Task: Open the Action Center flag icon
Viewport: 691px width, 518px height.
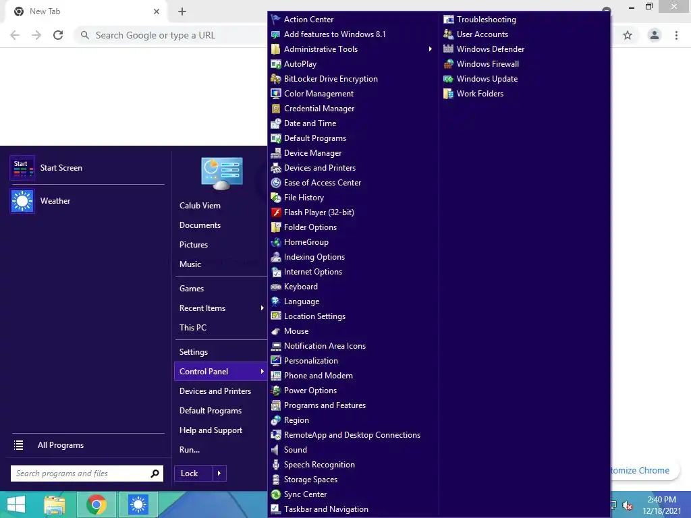Action: point(276,20)
